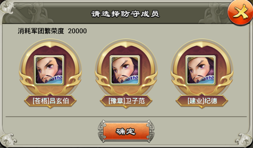Click the [豫章]卫子范 name banner

(126, 101)
